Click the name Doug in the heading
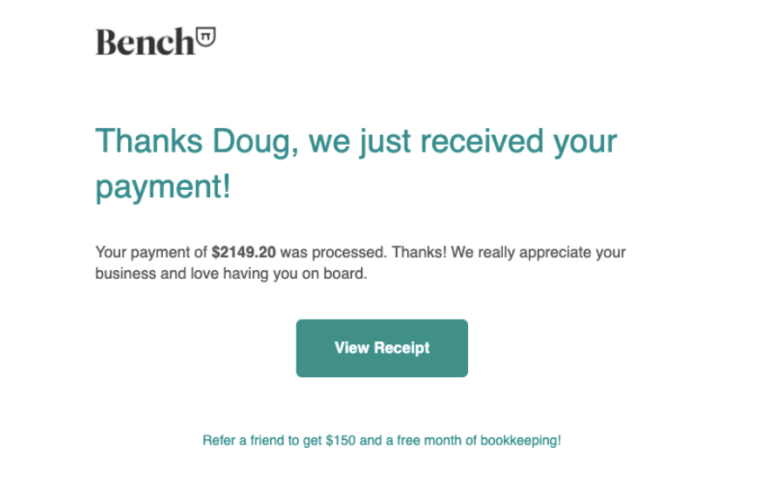Viewport: 767px width, 487px height. (x=255, y=142)
